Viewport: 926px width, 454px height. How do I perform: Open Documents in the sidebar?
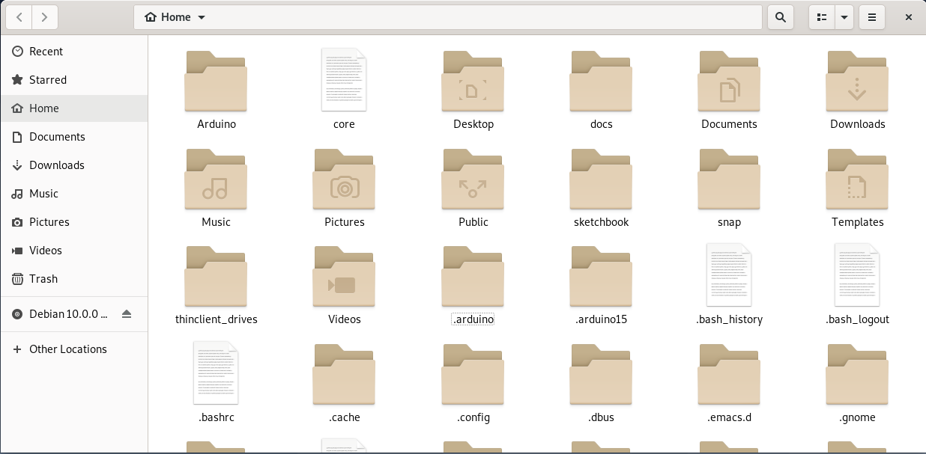pyautogui.click(x=74, y=137)
